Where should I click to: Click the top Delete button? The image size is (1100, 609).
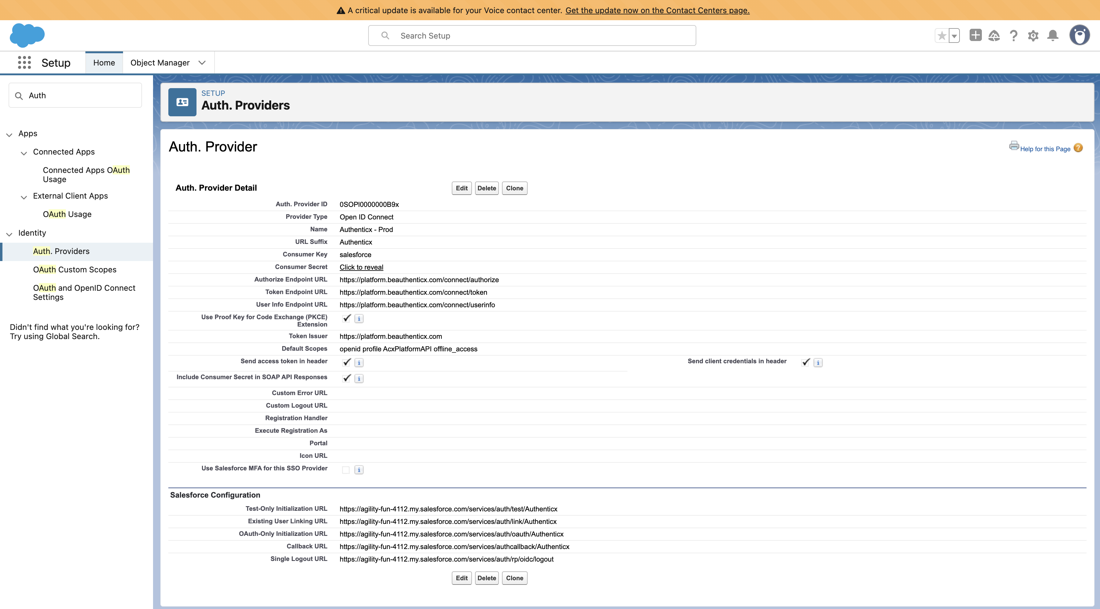click(486, 188)
